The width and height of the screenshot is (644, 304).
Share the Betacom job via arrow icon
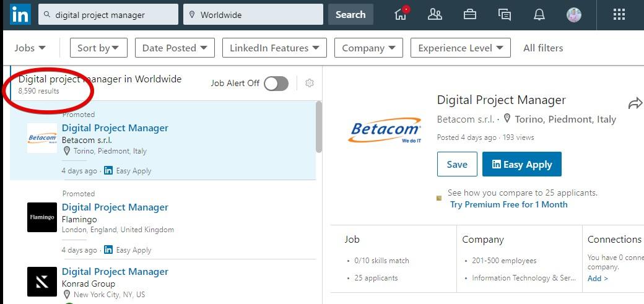point(635,103)
